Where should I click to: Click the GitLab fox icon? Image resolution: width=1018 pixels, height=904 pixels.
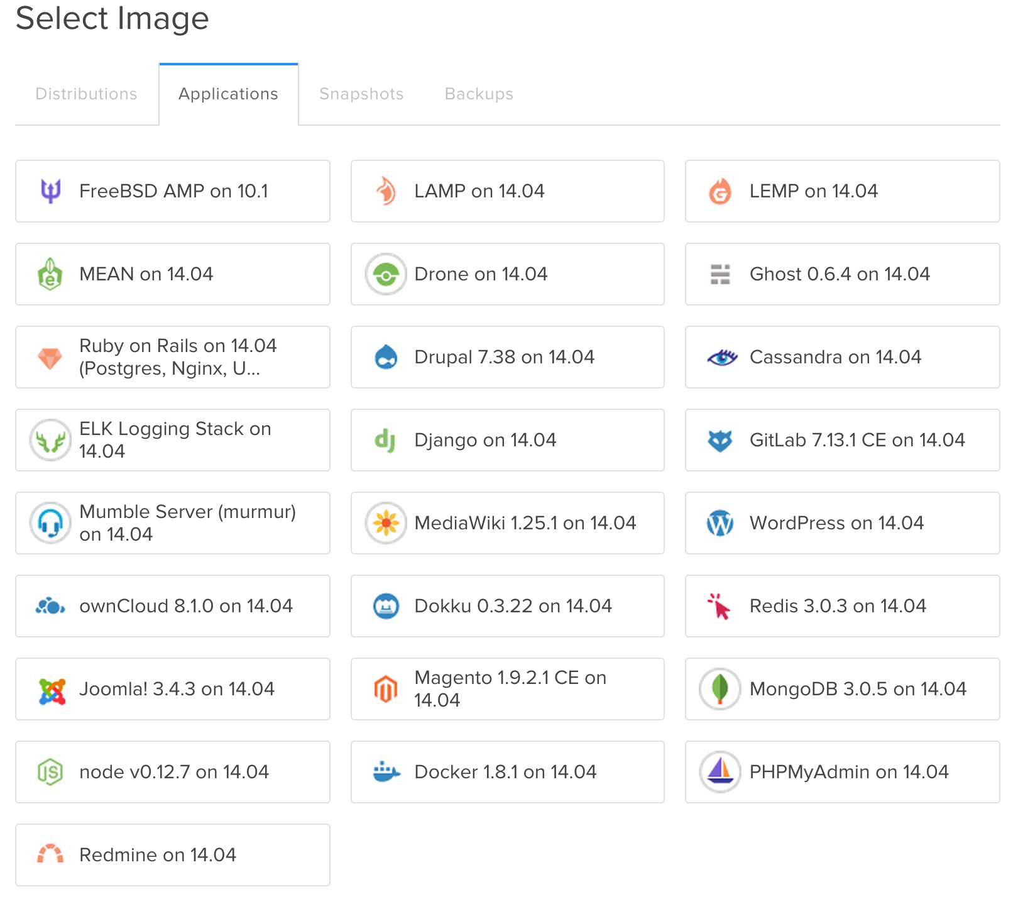tap(720, 440)
